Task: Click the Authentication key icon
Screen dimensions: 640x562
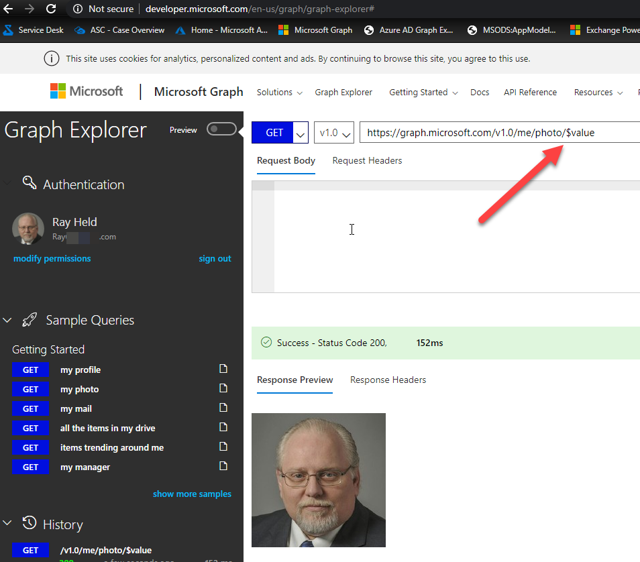Action: coord(30,183)
